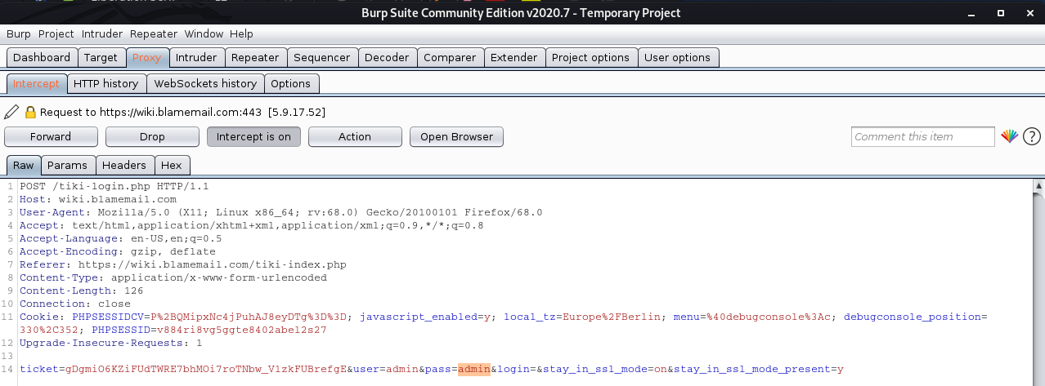Screen dimensions: 1045x386
Task: Open the Project menu
Action: pyautogui.click(x=56, y=33)
